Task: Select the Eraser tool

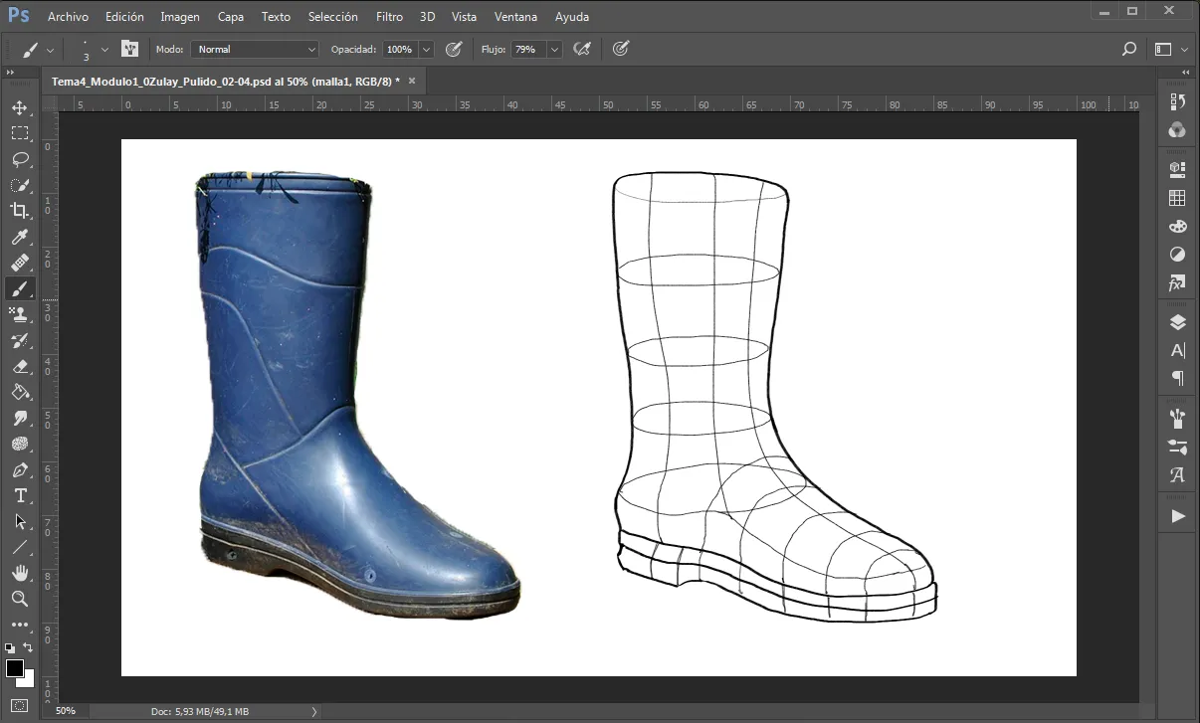Action: click(x=20, y=366)
